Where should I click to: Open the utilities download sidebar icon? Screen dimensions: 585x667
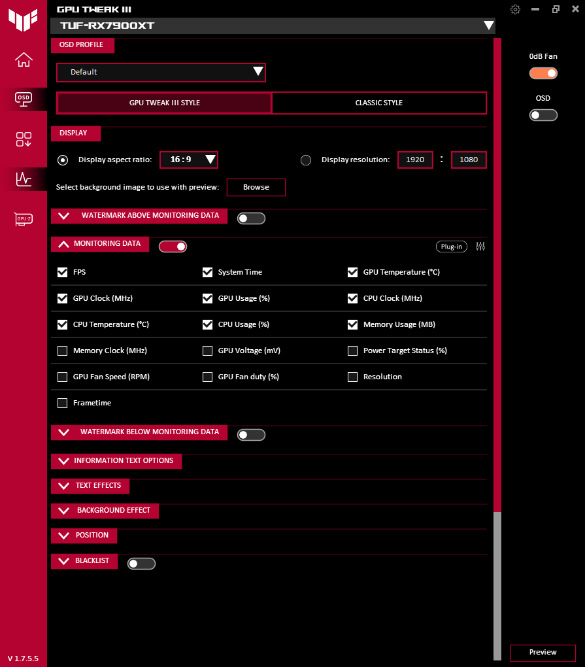24,139
